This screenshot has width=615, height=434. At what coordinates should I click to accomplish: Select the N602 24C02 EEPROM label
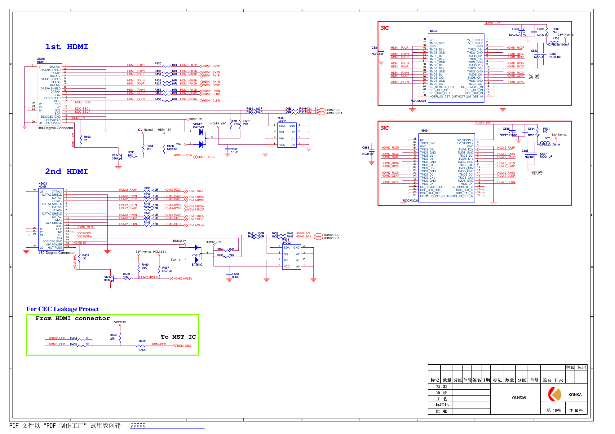[281, 119]
